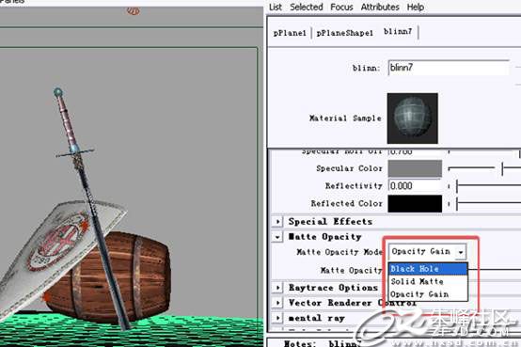Collapse the Matte Opacity section
Screen dimensions: 521x347
click(277, 237)
